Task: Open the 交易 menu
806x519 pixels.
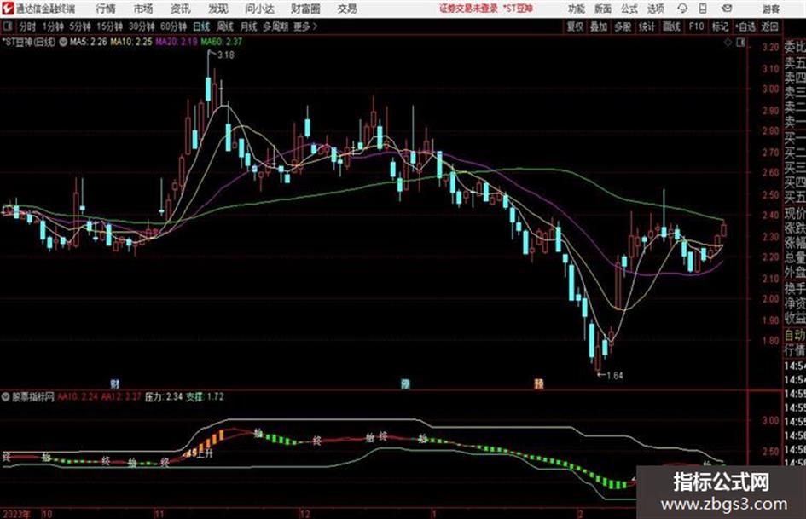Action: click(347, 9)
